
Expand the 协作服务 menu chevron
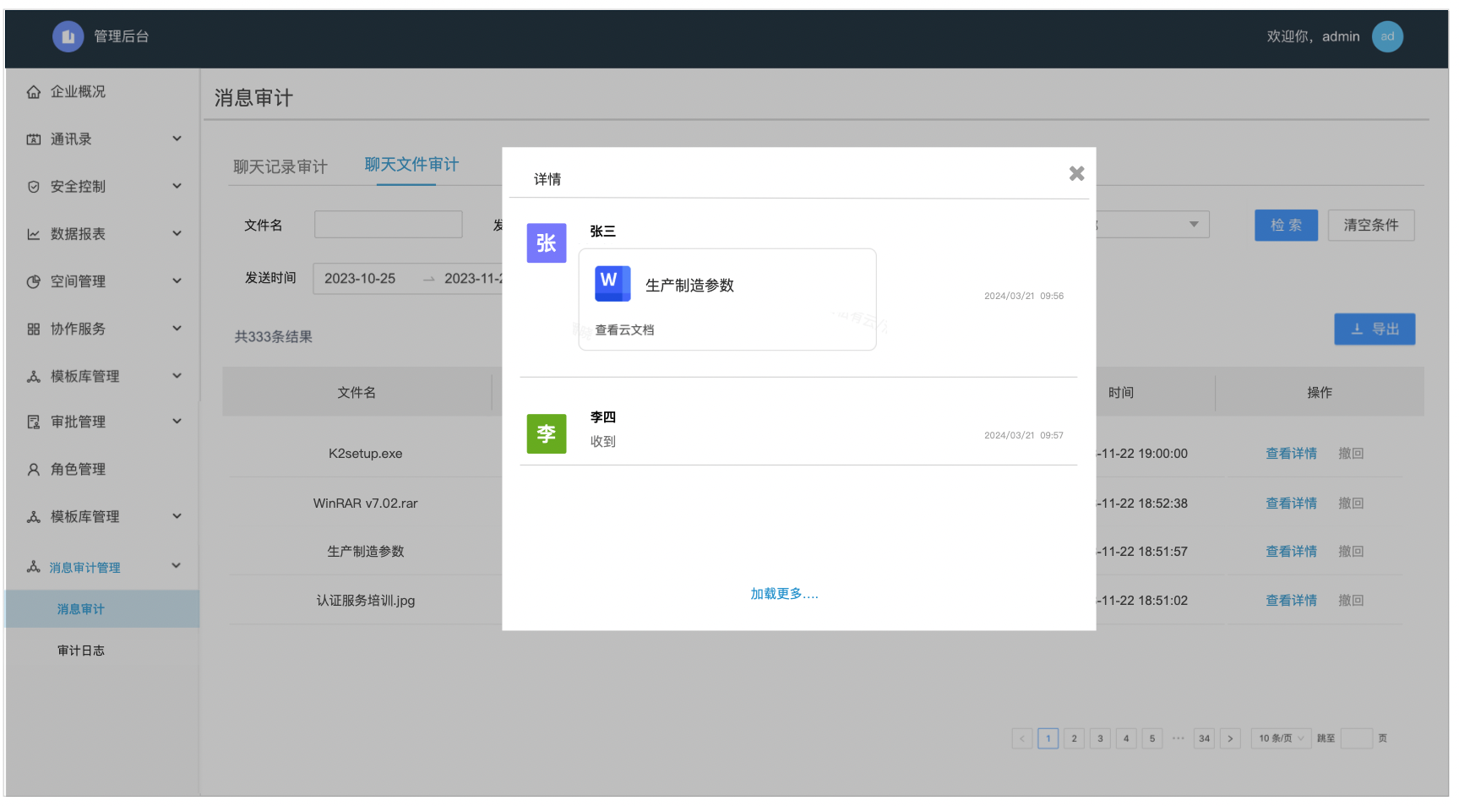pos(177,328)
